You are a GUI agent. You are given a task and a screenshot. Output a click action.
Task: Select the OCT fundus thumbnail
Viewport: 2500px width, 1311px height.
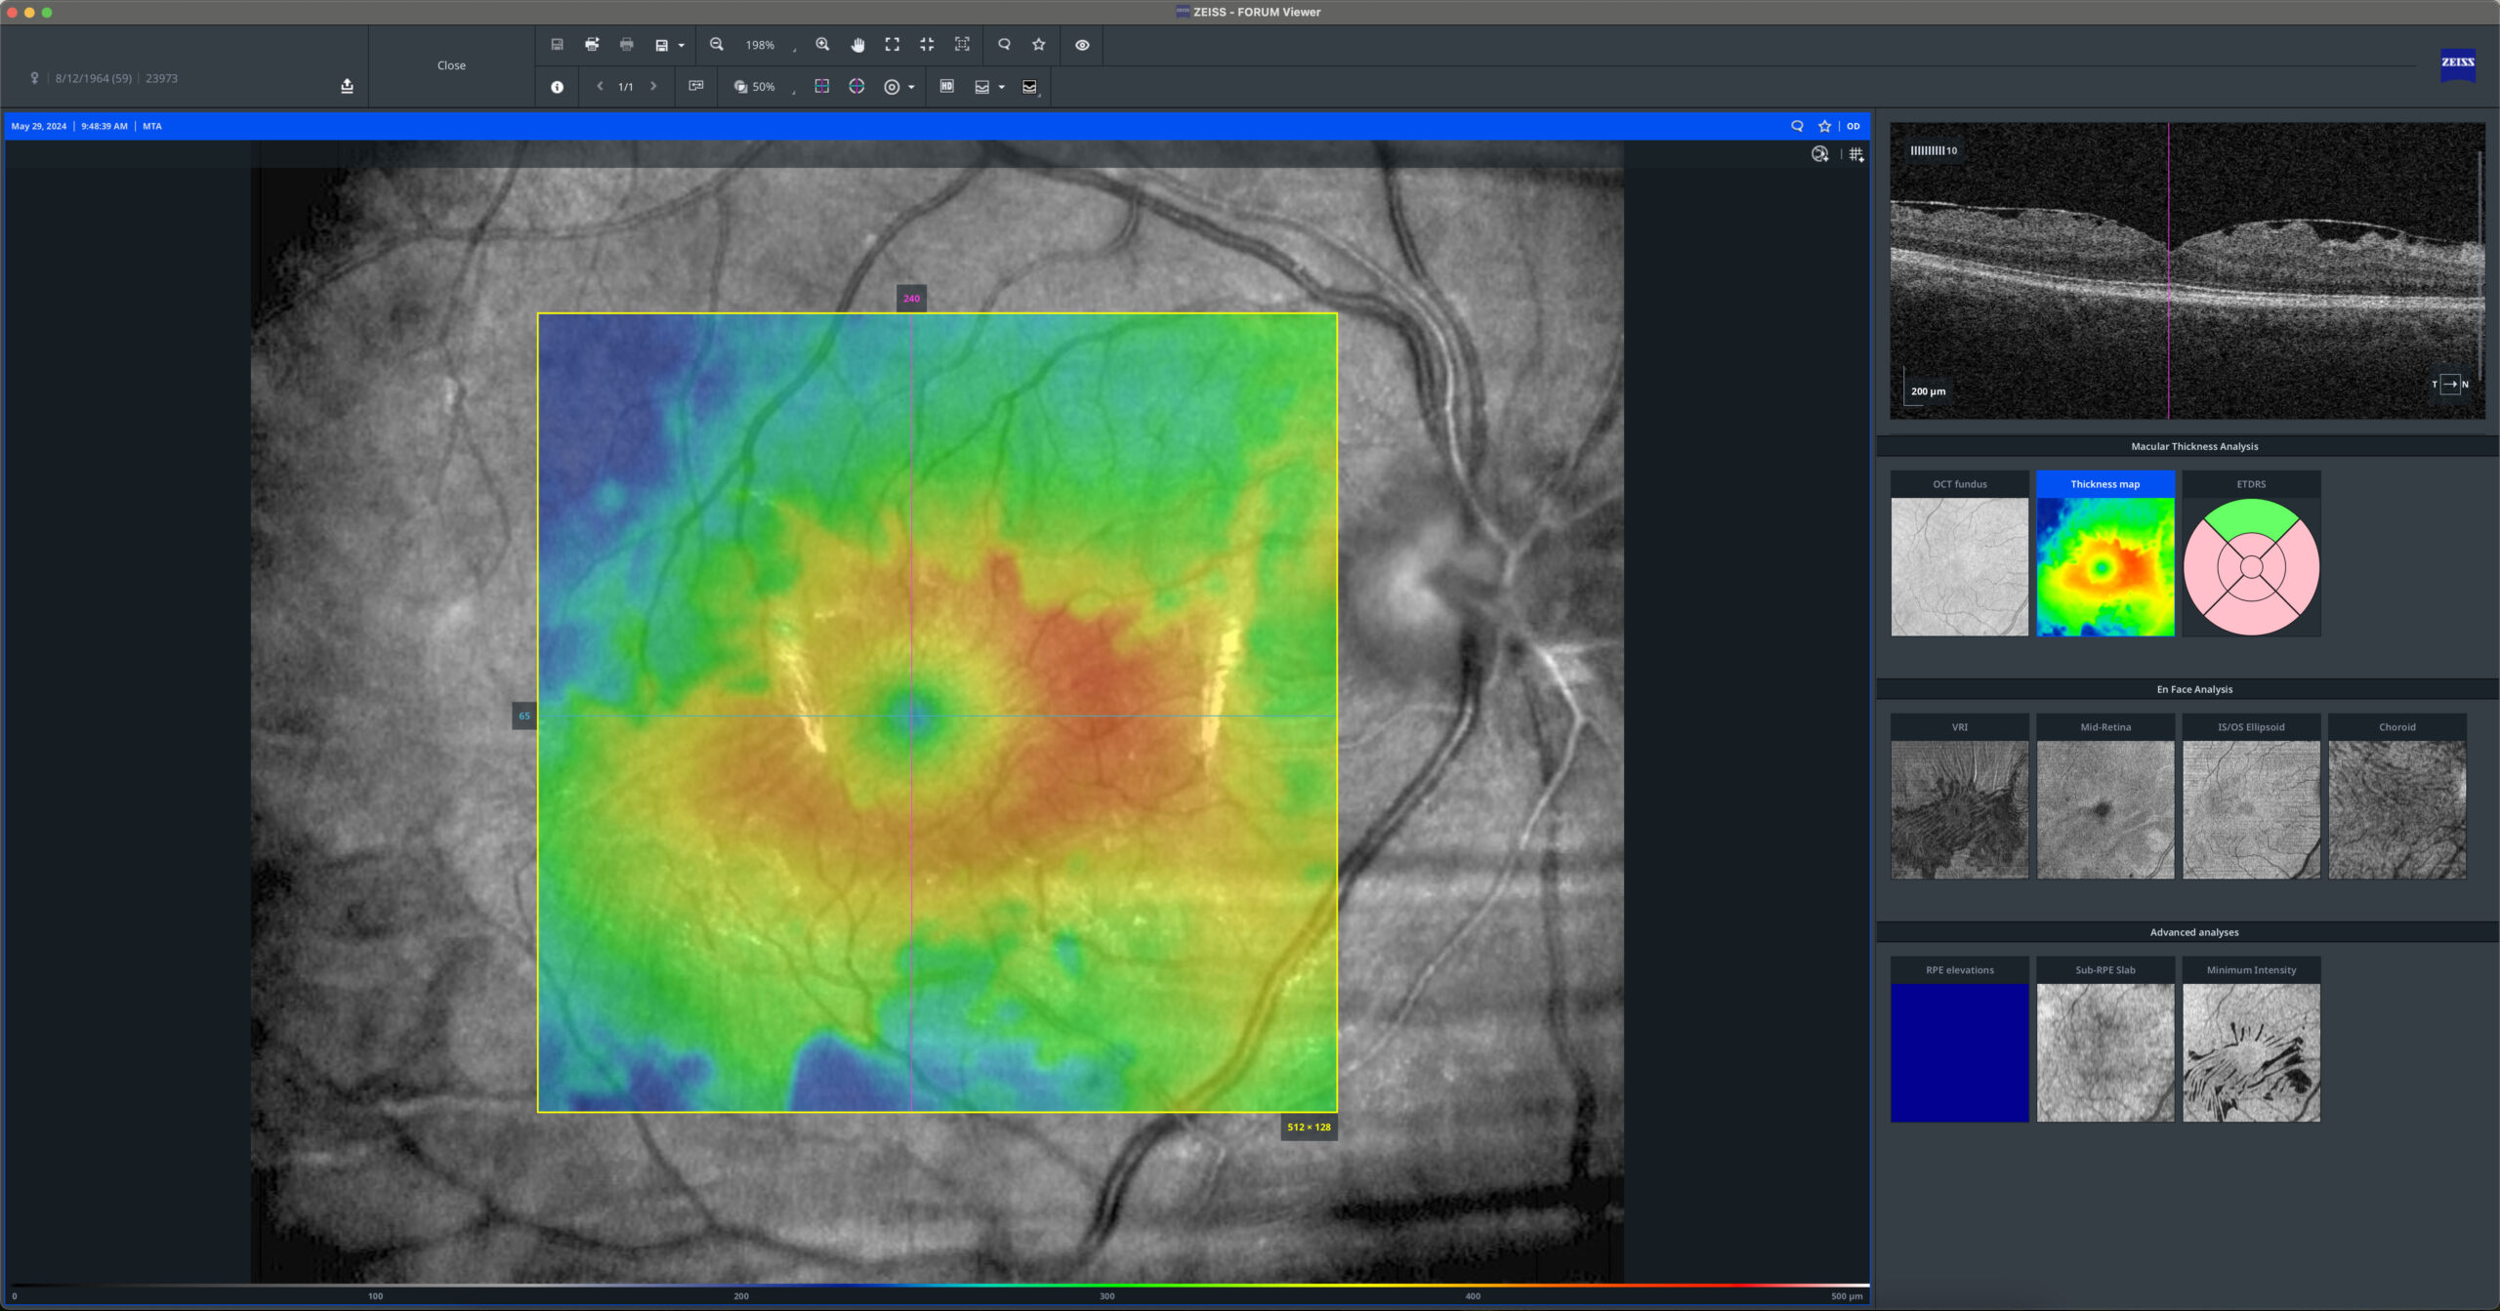click(x=1959, y=553)
